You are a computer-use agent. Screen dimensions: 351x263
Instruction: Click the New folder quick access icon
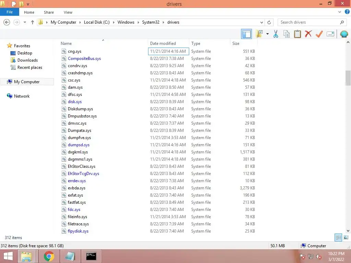pyautogui.click(x=22, y=4)
